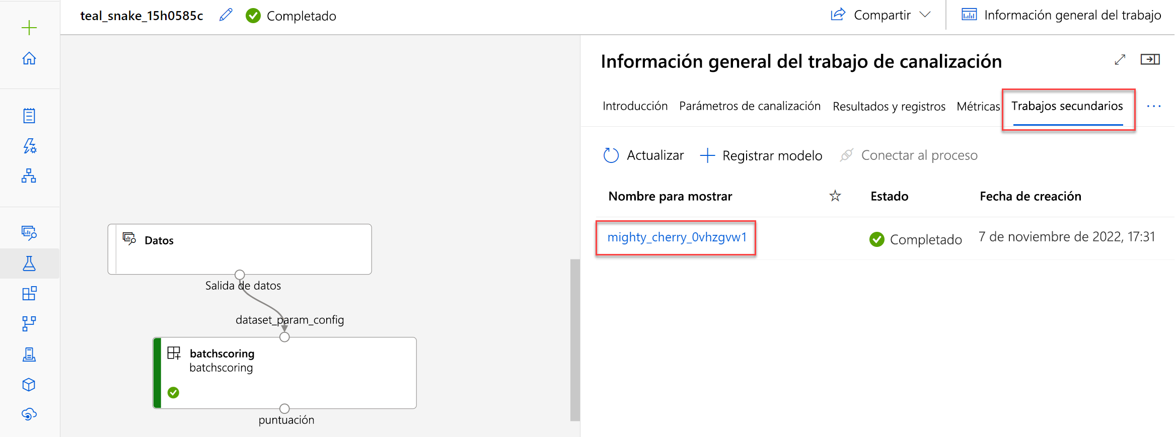Open Resultados y registros tab
The width and height of the screenshot is (1175, 437).
pos(889,107)
